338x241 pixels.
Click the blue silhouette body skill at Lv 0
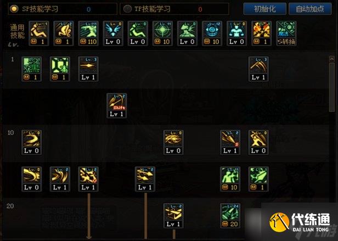click(x=237, y=33)
